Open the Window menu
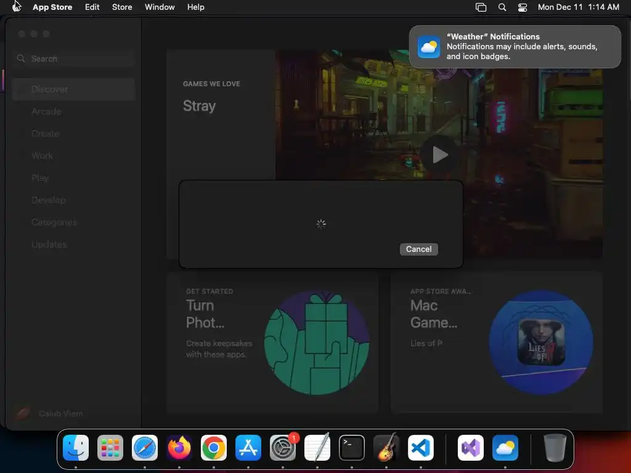The image size is (631, 473). pos(160,7)
